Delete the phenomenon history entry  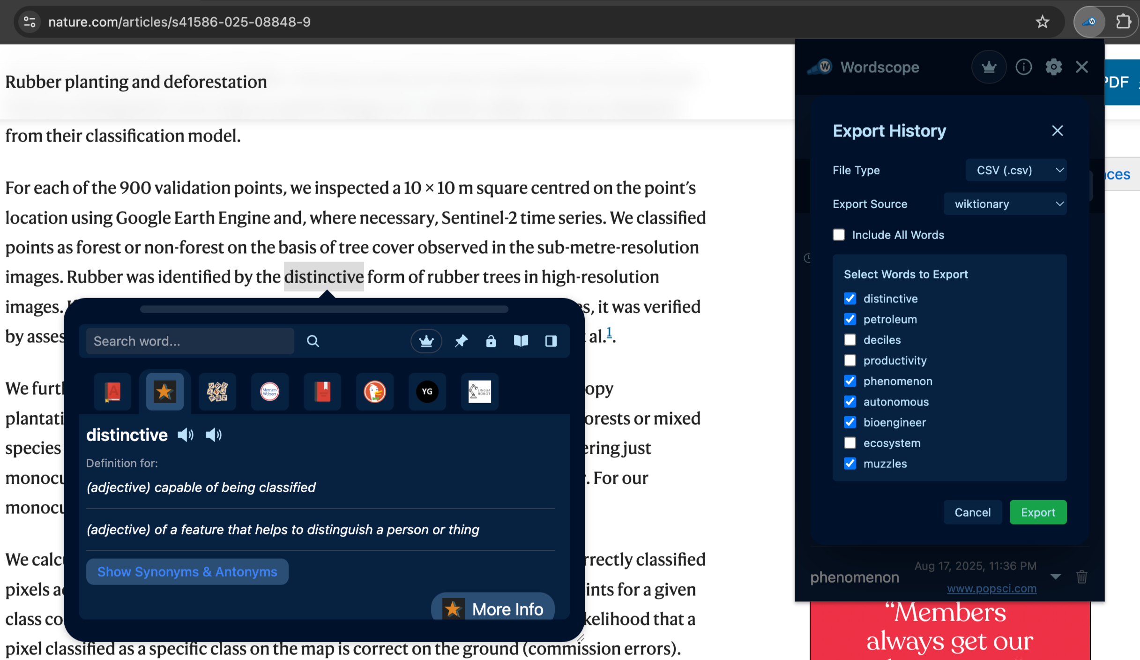1081,577
